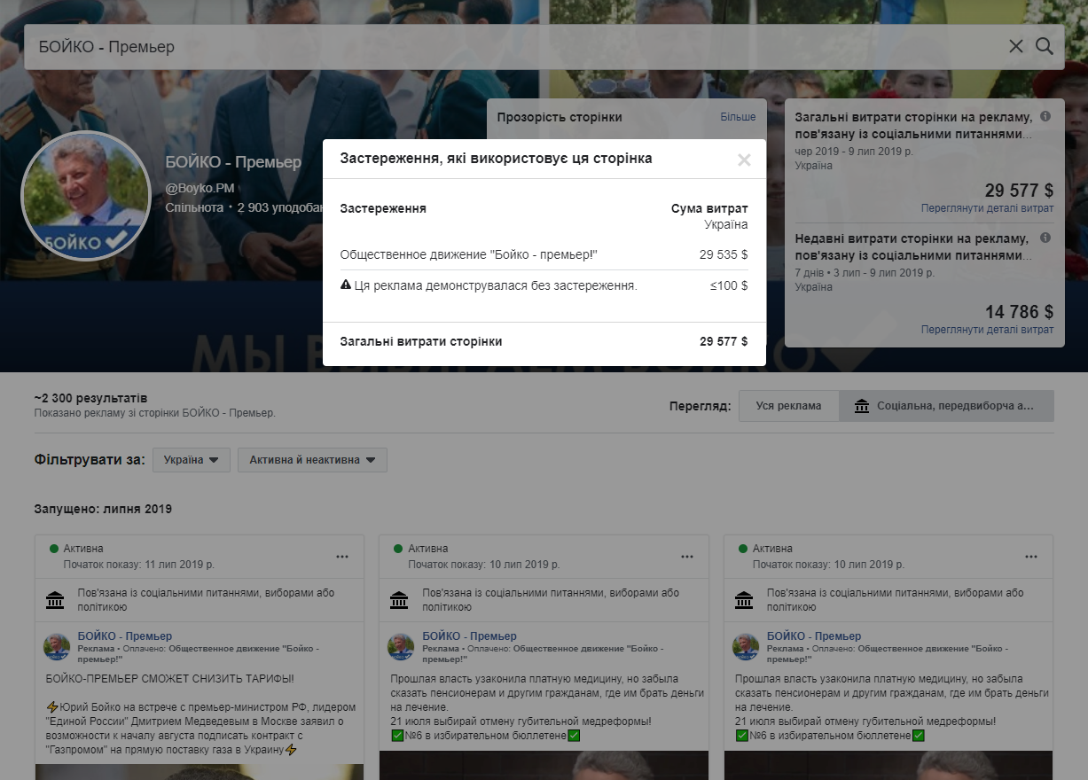Screen dimensions: 1088x780
Task: Open options menu of the 11 лип 2019 ad
Action: [342, 557]
